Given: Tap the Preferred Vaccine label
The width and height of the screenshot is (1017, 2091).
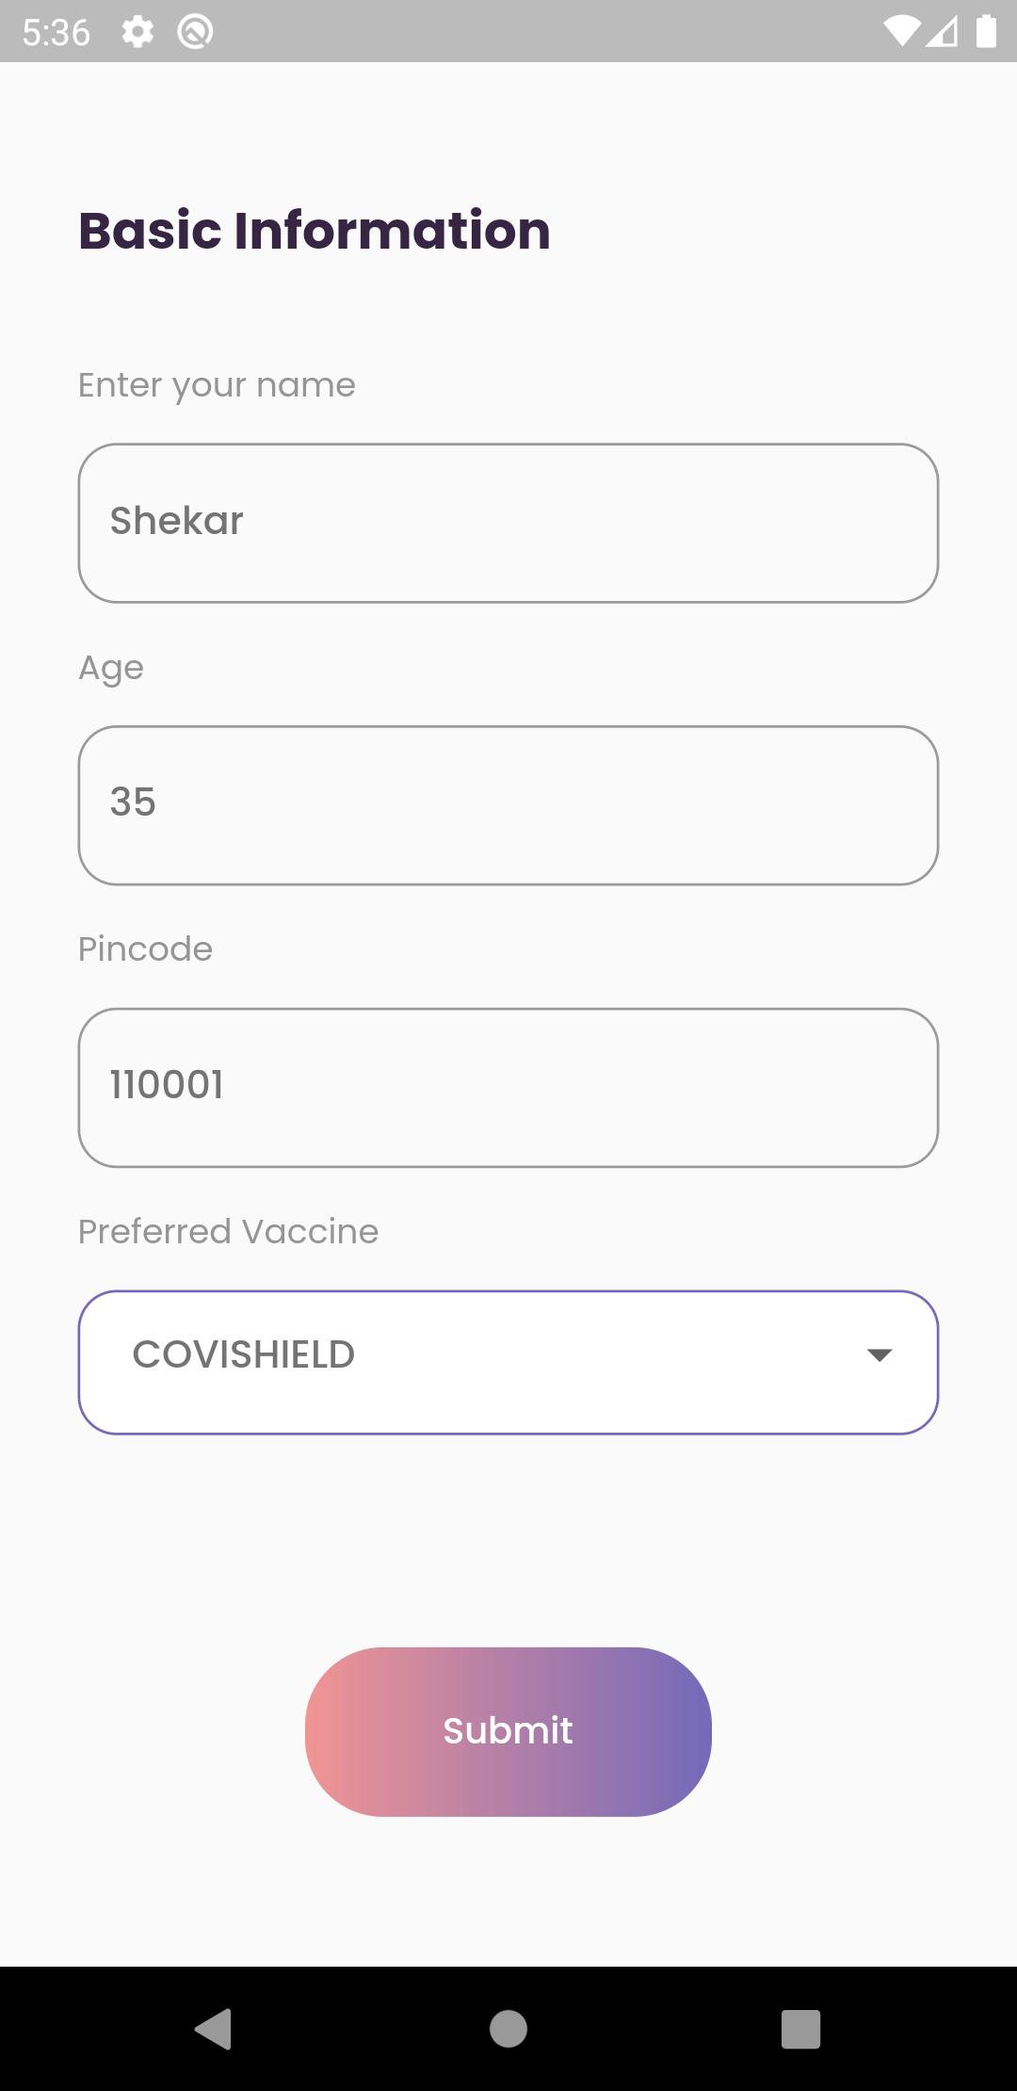Looking at the screenshot, I should (228, 1231).
